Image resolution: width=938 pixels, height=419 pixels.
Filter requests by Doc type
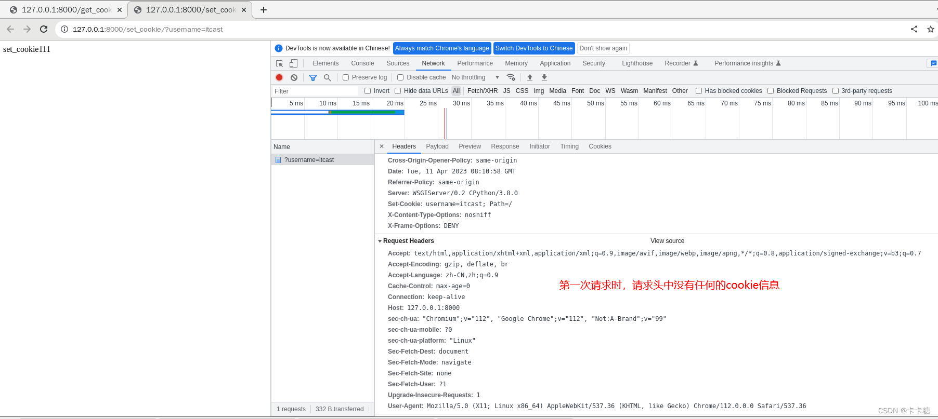tap(594, 91)
